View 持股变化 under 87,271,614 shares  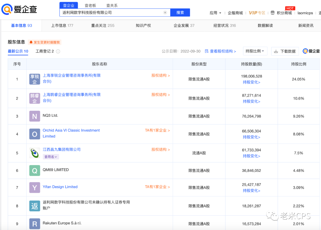point(251,101)
